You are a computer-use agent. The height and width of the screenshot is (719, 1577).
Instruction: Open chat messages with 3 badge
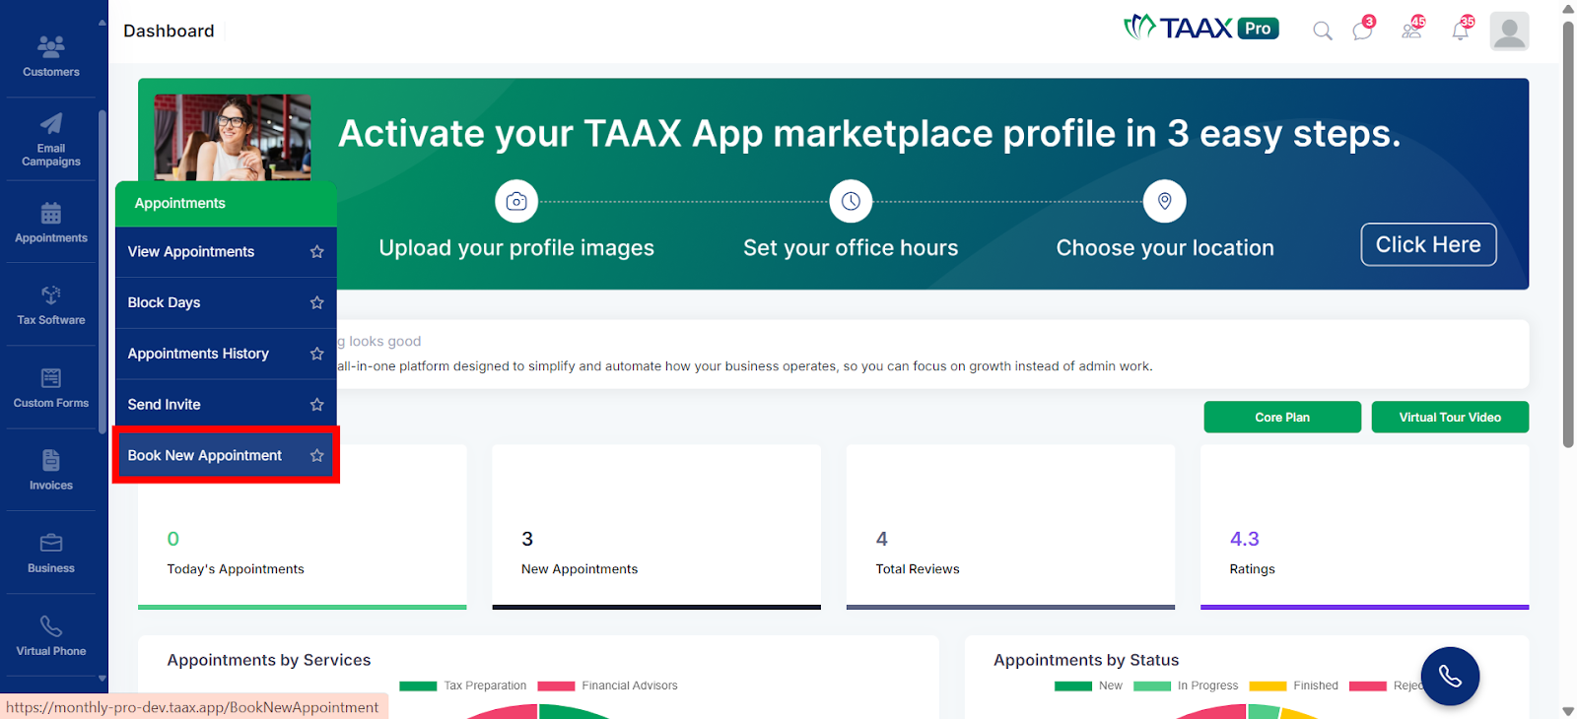[1363, 31]
